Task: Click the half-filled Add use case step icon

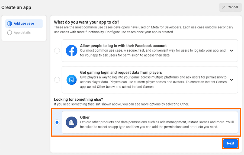Action: [x=9, y=24]
